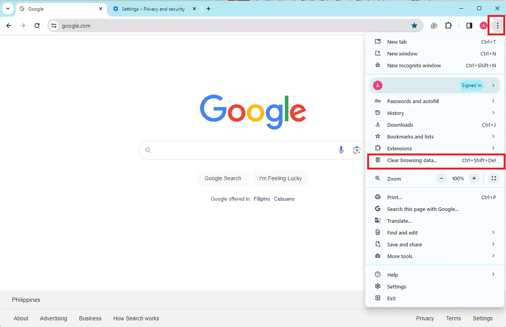Choose New Incognito window

pyautogui.click(x=435, y=65)
